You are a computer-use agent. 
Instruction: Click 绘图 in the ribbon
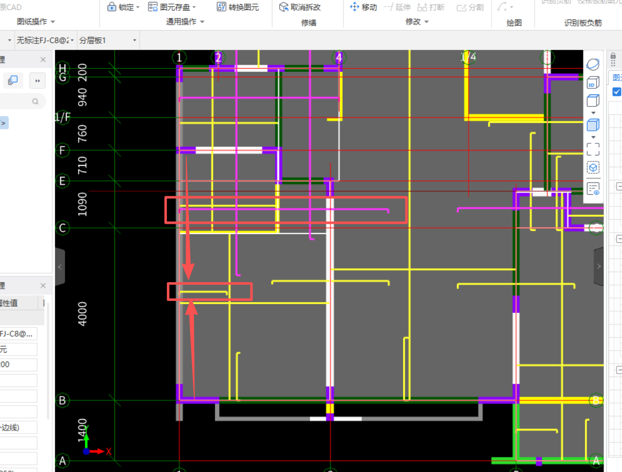[514, 21]
